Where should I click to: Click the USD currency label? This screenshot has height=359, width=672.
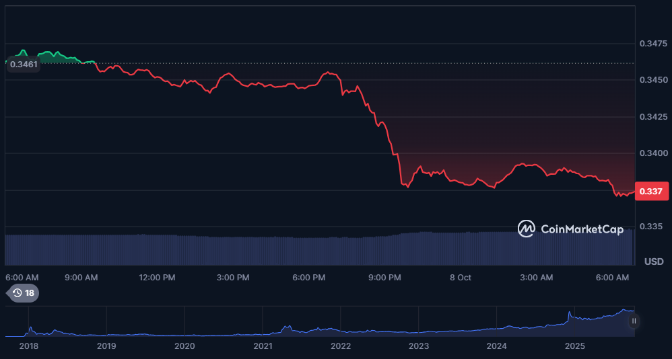point(654,261)
